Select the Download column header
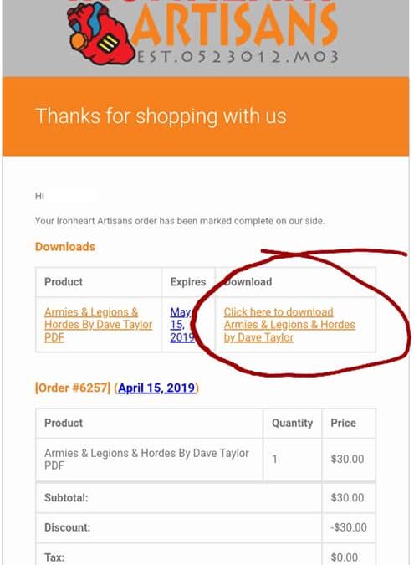The width and height of the screenshot is (414, 565). (248, 282)
